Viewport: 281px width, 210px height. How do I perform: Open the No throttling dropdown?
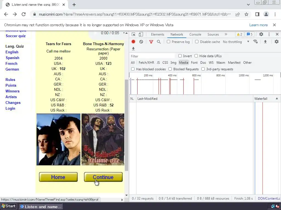tap(236, 42)
